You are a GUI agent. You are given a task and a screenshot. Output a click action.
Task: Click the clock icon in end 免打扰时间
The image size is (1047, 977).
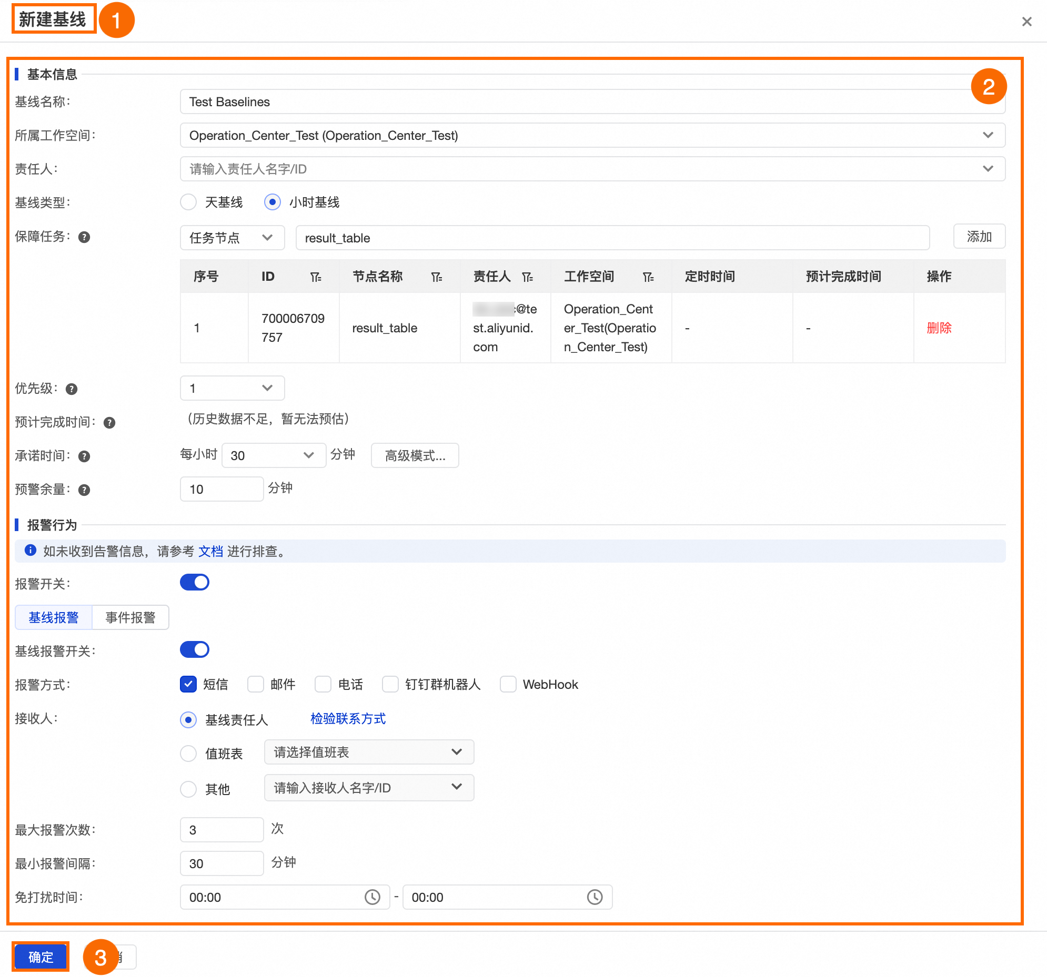coord(595,897)
